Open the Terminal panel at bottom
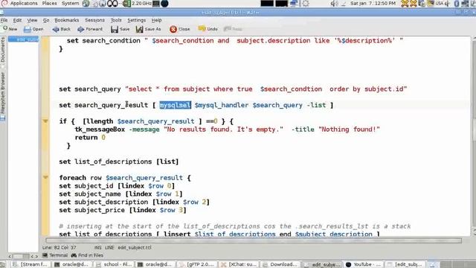 55,255
